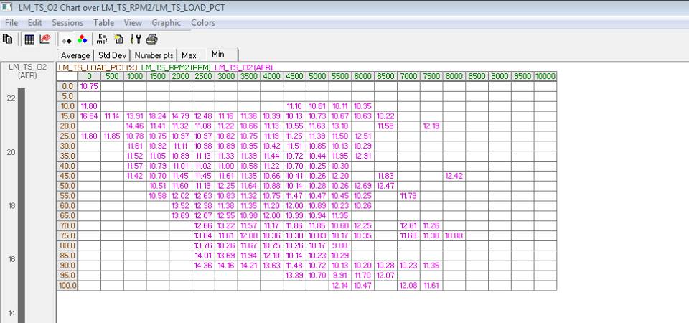This screenshot has width=689, height=323.
Task: Select cell with value 10.80 at 8000 RPM
Action: [454, 235]
